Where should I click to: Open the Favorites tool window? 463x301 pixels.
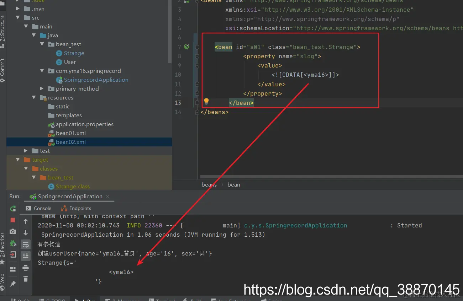click(x=3, y=248)
